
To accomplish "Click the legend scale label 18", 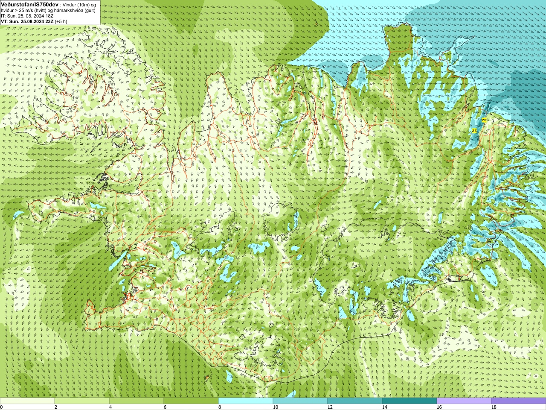I will pos(494,407).
